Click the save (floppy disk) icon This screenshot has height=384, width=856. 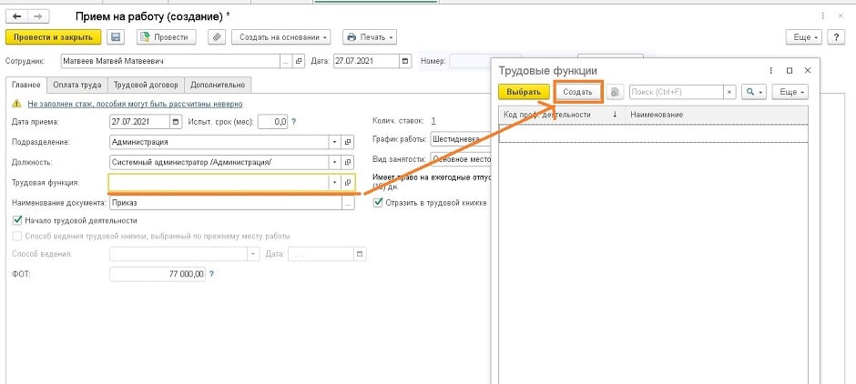(x=116, y=37)
